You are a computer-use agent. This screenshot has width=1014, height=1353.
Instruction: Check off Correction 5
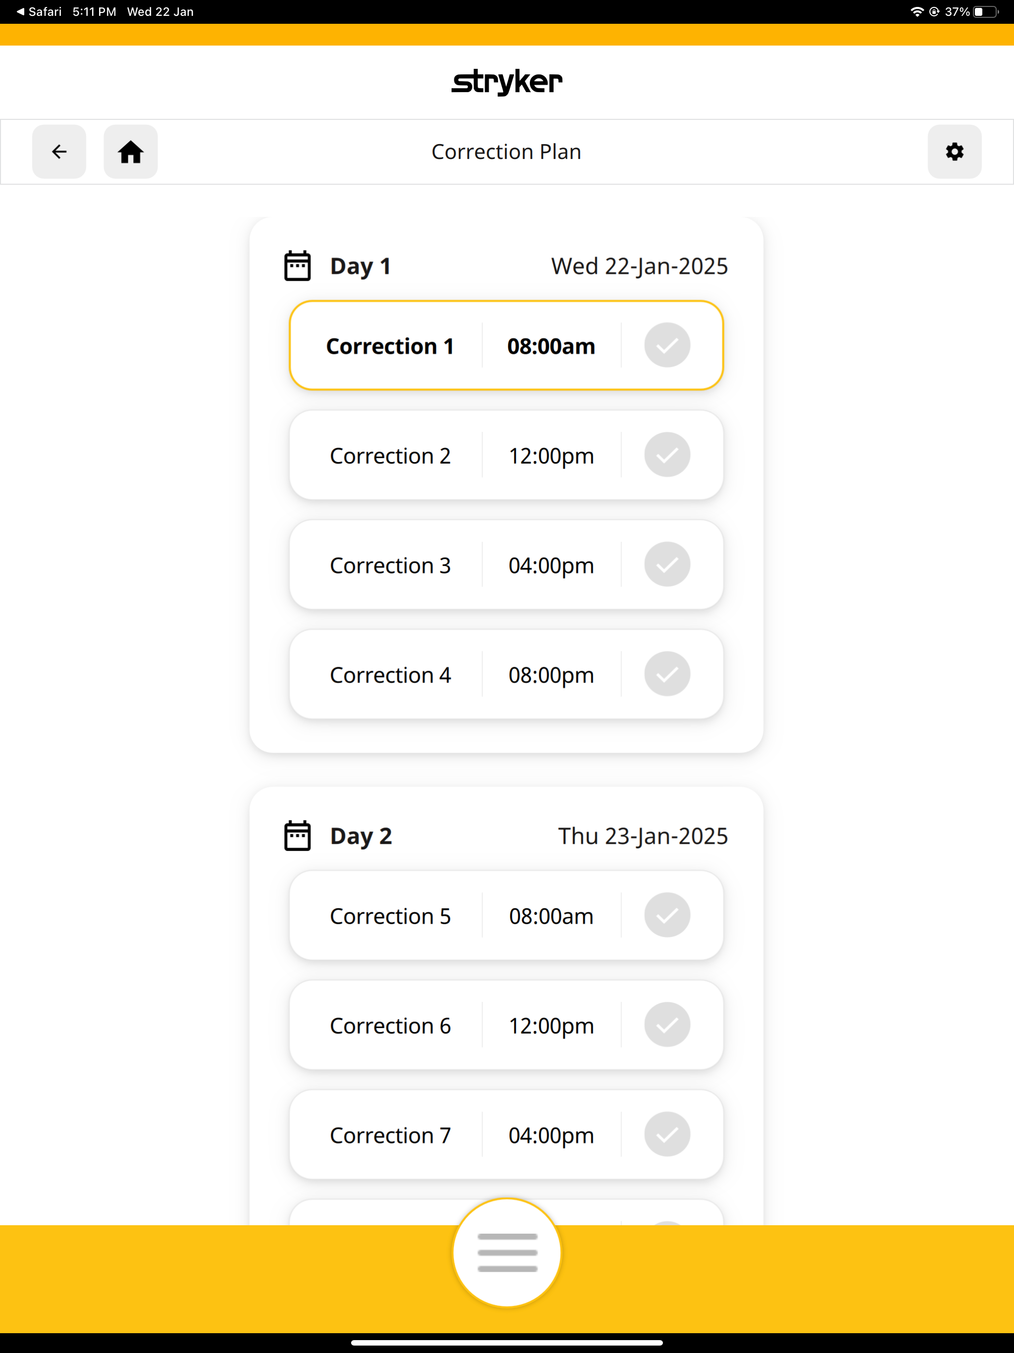[x=667, y=915]
